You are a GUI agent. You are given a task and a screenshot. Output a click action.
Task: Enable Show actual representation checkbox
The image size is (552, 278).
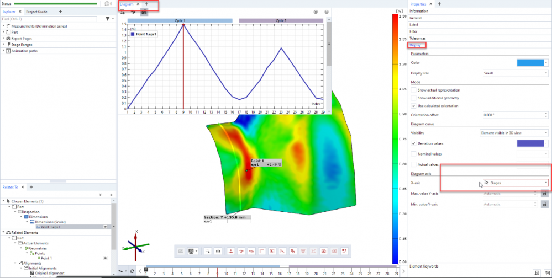click(x=414, y=90)
